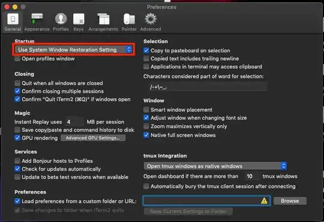This screenshot has width=324, height=222.
Task: Click the Browse button
Action: [290, 201]
